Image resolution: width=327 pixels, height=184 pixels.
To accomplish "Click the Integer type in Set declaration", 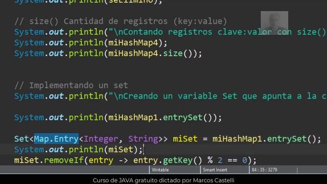I will coord(101,139).
